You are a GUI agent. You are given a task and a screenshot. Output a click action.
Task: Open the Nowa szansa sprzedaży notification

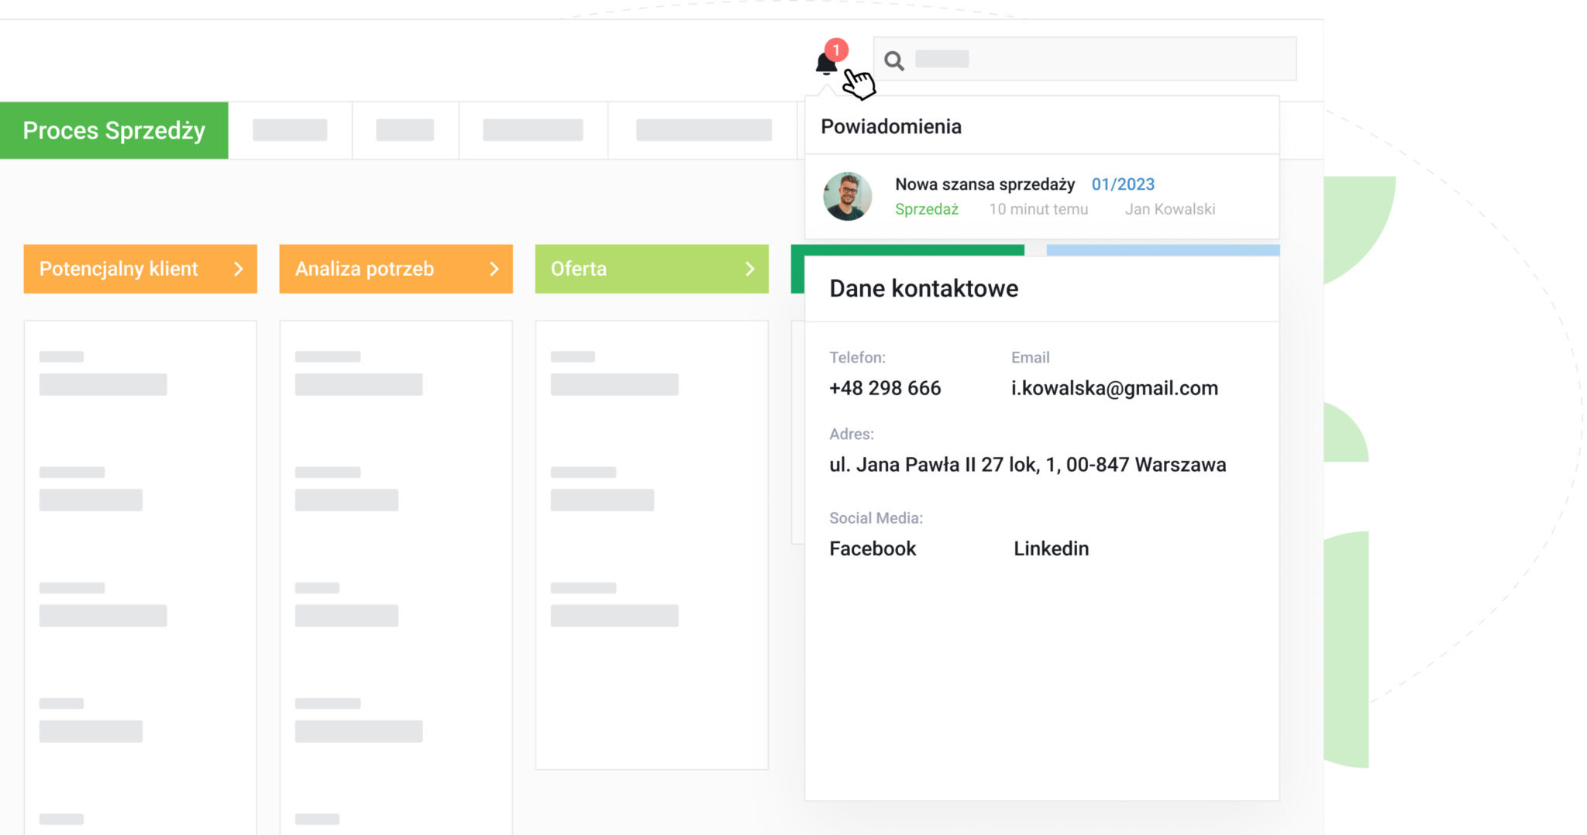tap(985, 184)
